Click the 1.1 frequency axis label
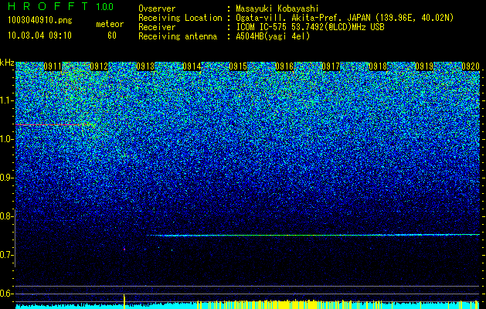The width and height of the screenshot is (486, 309). pyautogui.click(x=6, y=100)
